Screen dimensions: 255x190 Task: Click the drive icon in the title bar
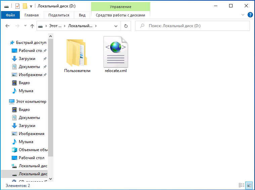point(6,6)
